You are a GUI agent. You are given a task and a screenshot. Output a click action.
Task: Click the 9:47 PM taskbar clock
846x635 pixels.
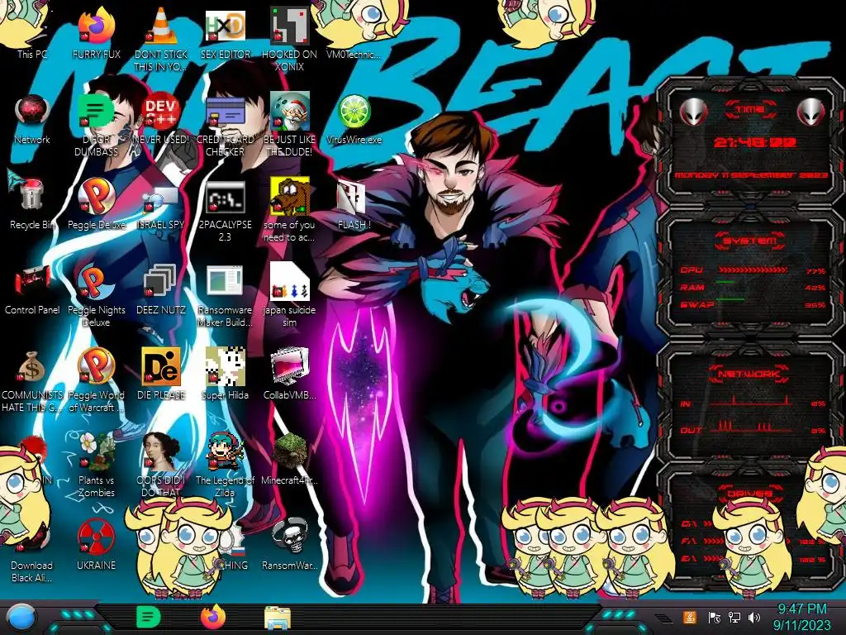[x=801, y=609]
